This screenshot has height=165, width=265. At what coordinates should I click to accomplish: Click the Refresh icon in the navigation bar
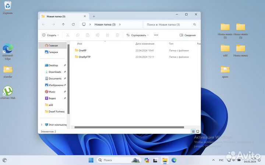[x=73, y=25]
